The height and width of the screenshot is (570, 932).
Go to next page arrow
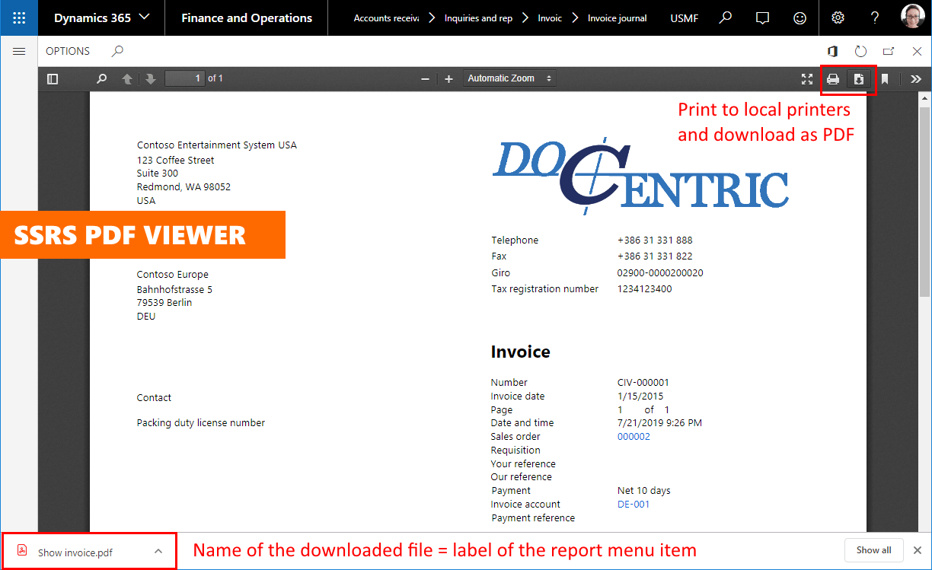tap(150, 78)
